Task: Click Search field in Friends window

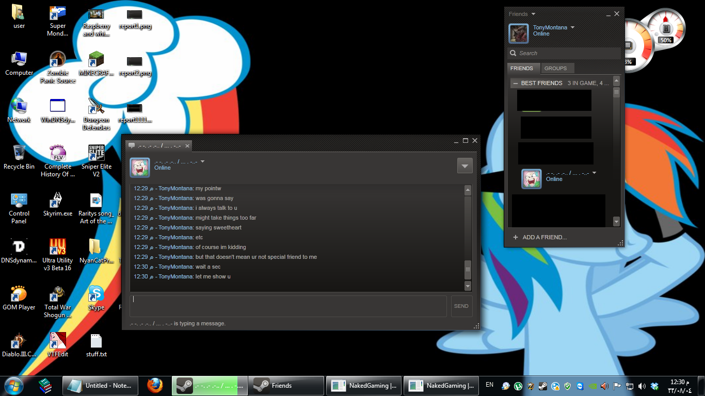Action: tap(564, 53)
